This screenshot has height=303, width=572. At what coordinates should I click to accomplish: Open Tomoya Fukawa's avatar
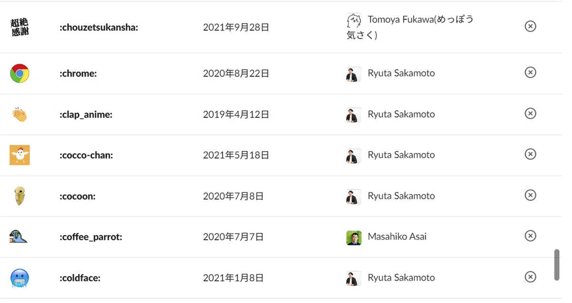pos(354,20)
